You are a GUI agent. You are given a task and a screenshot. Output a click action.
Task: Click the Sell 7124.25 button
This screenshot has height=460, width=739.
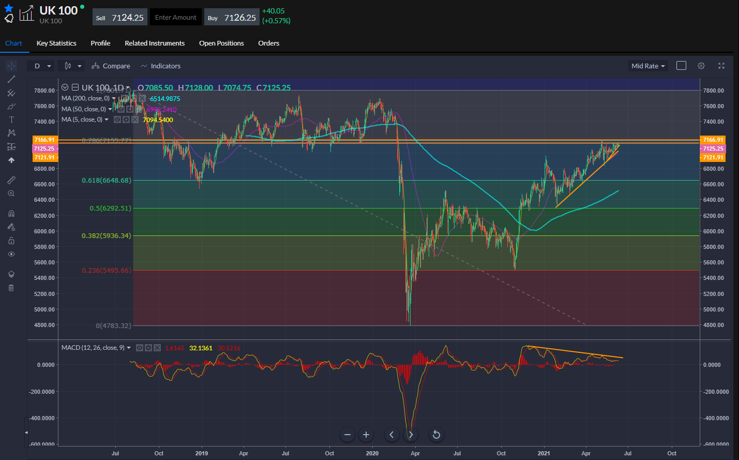pos(120,18)
